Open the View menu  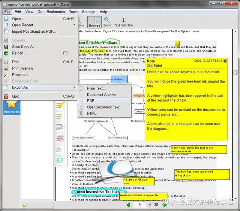tap(29, 12)
